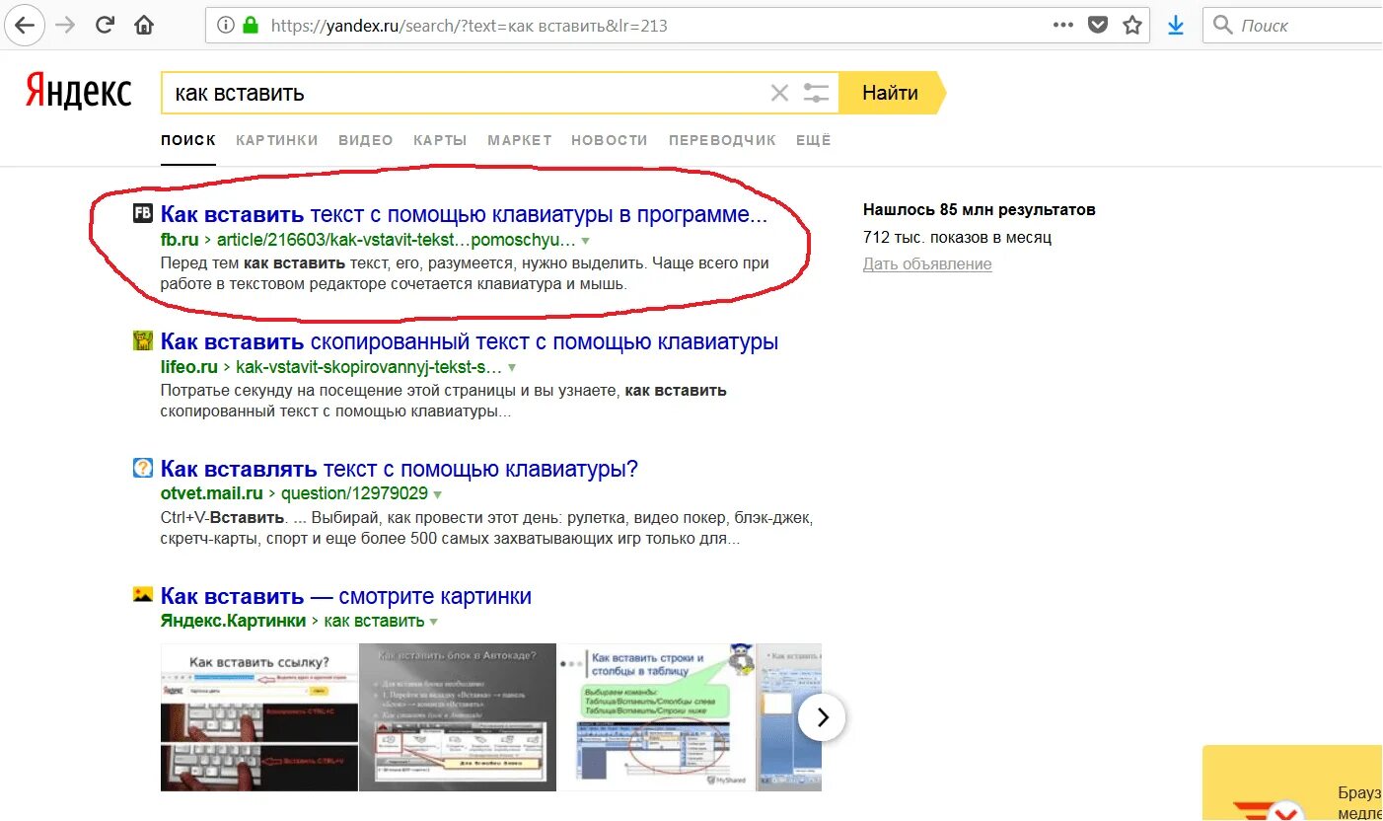Image resolution: width=1383 pixels, height=821 pixels.
Task: Select the ПОИСК tab
Action: pos(188,140)
